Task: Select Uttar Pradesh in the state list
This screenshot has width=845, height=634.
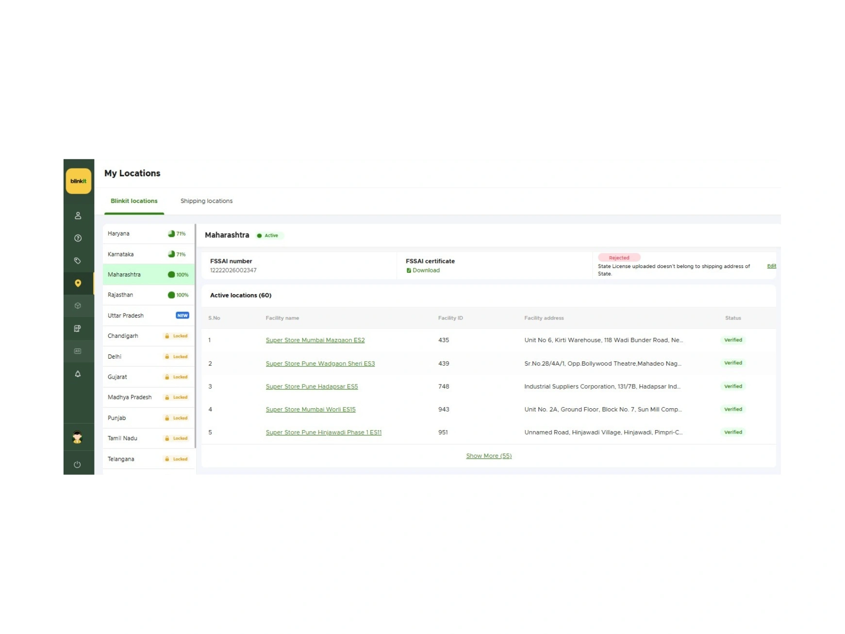Action: click(149, 316)
